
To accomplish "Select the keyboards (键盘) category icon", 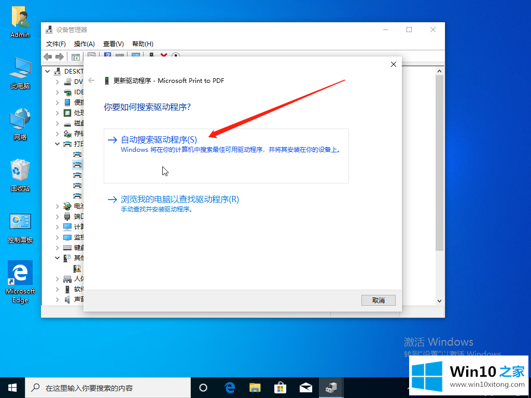I will (x=68, y=248).
